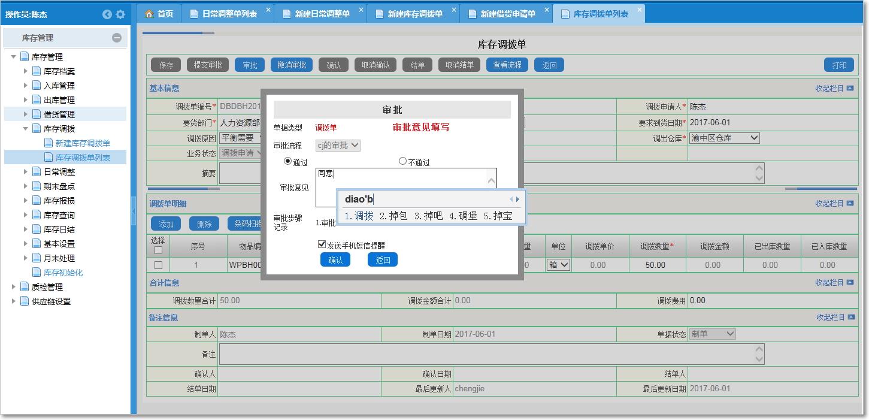Close the 新建借货申请单 tab
The image size is (869, 420).
(x=547, y=10)
